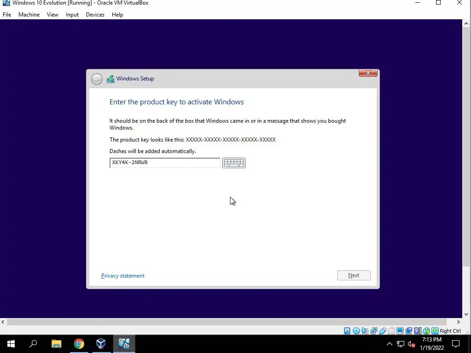Open the Devices menu
Screen dimensions: 471x353
(x=95, y=15)
